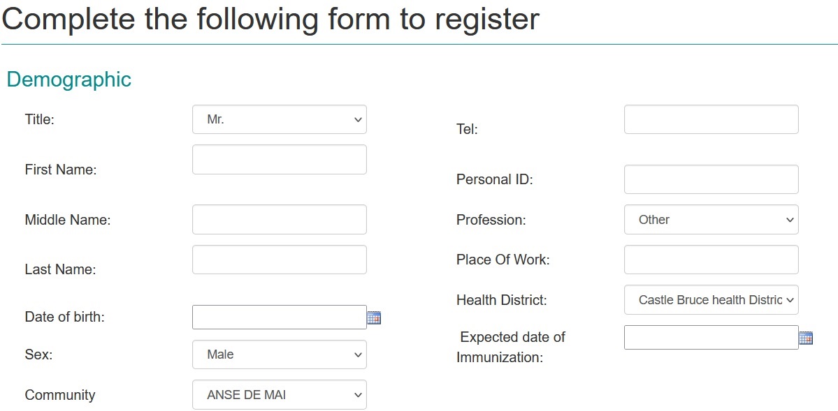Open calendar picker for Date of birth
Image resolution: width=838 pixels, height=411 pixels.
click(374, 318)
